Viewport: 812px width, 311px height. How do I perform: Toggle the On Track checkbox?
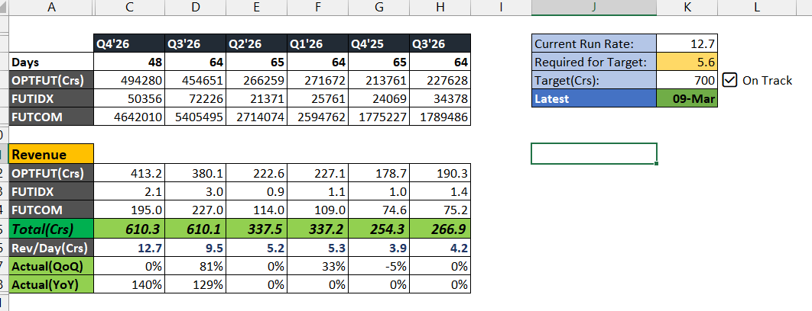[x=729, y=80]
